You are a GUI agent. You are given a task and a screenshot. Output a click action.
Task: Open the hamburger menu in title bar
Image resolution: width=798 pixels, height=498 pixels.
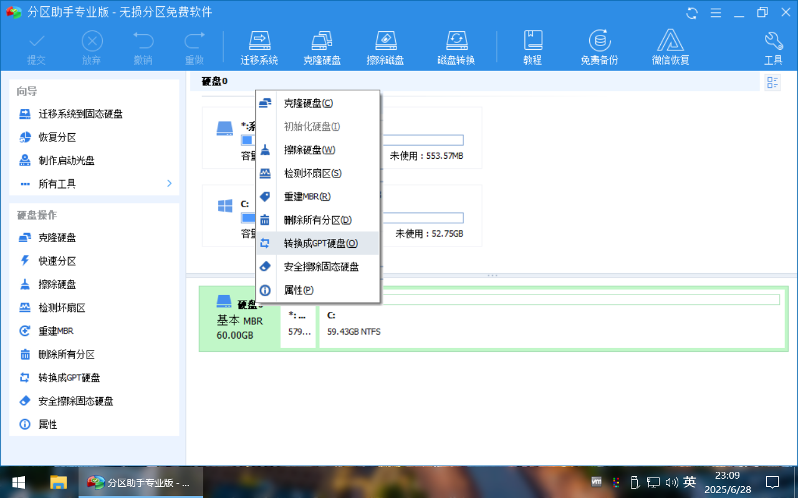click(716, 12)
